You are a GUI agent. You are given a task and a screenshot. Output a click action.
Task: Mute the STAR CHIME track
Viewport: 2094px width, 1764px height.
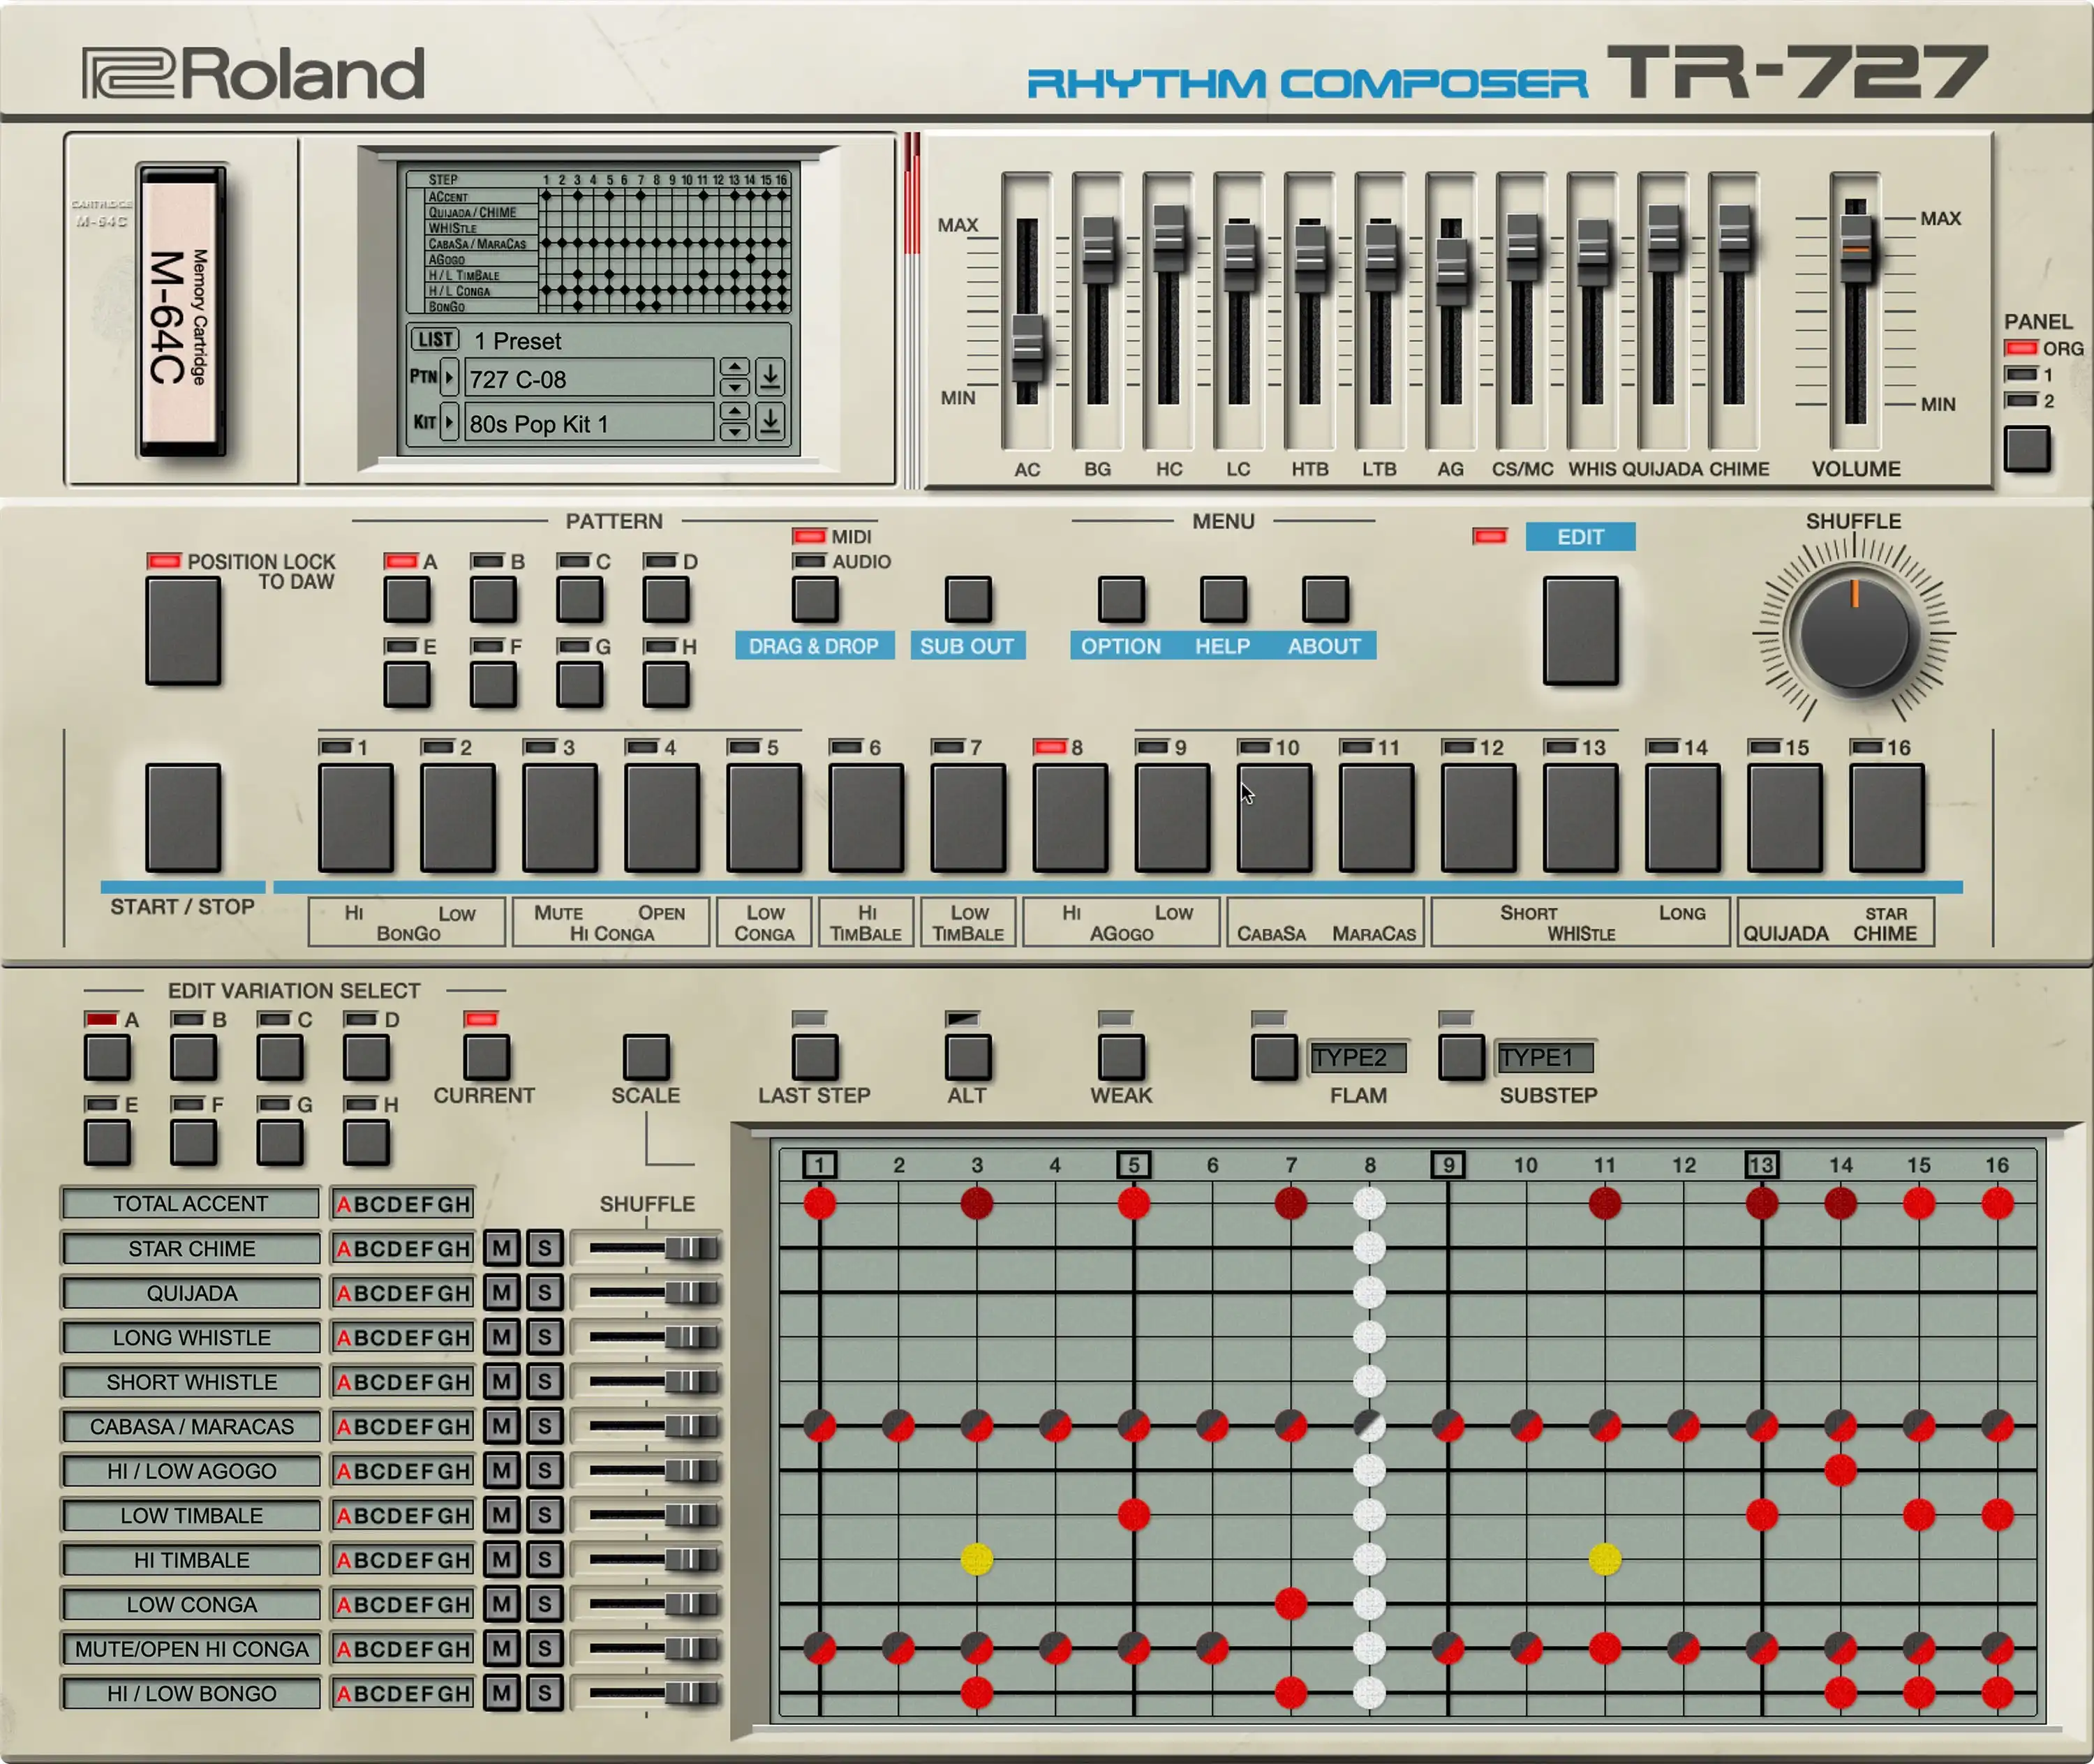click(501, 1248)
